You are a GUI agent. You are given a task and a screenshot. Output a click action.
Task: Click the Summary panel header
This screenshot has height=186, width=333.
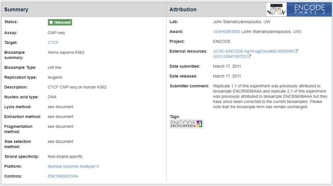pyautogui.click(x=16, y=10)
